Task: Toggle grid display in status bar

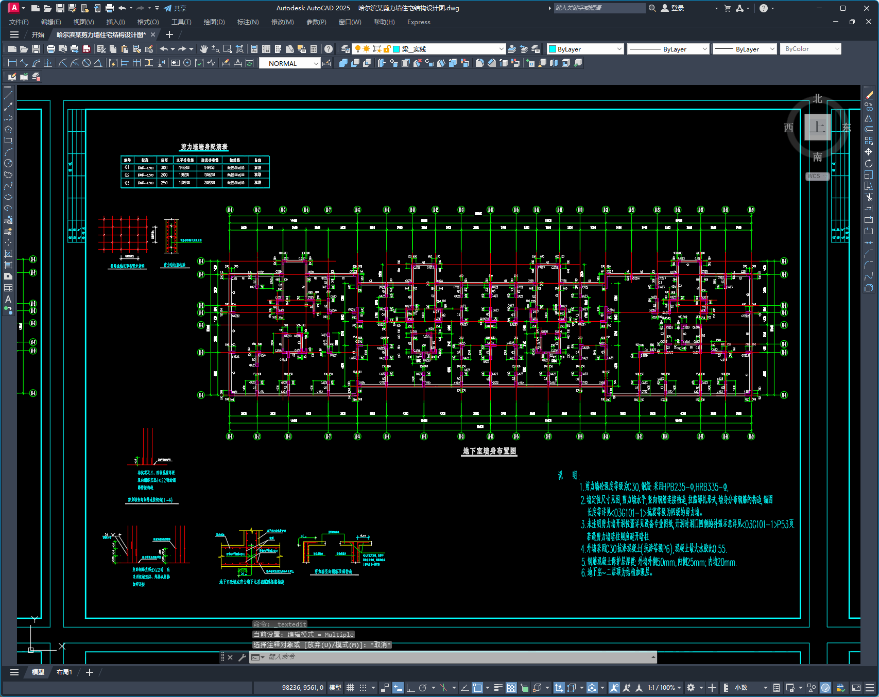Action: point(351,688)
